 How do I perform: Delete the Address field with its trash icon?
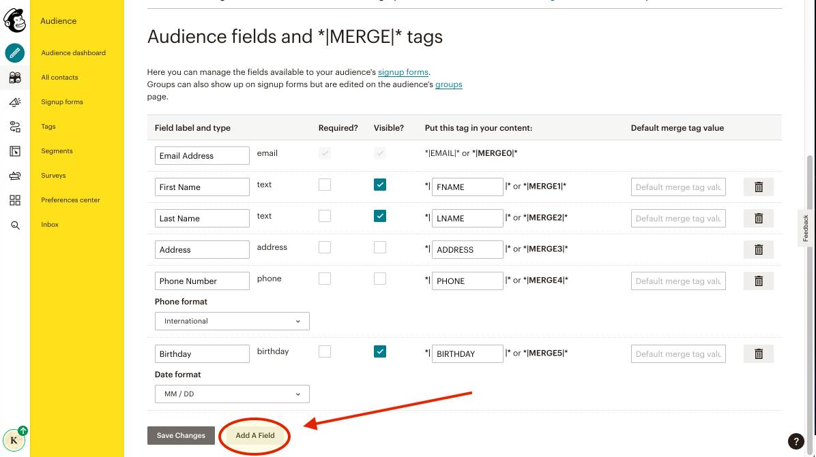pyautogui.click(x=758, y=249)
